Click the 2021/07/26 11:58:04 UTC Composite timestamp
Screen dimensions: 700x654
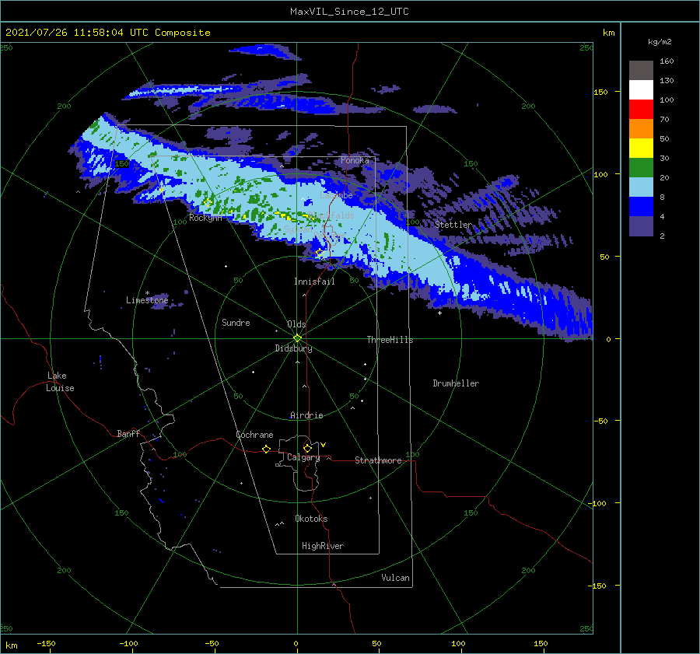[107, 33]
